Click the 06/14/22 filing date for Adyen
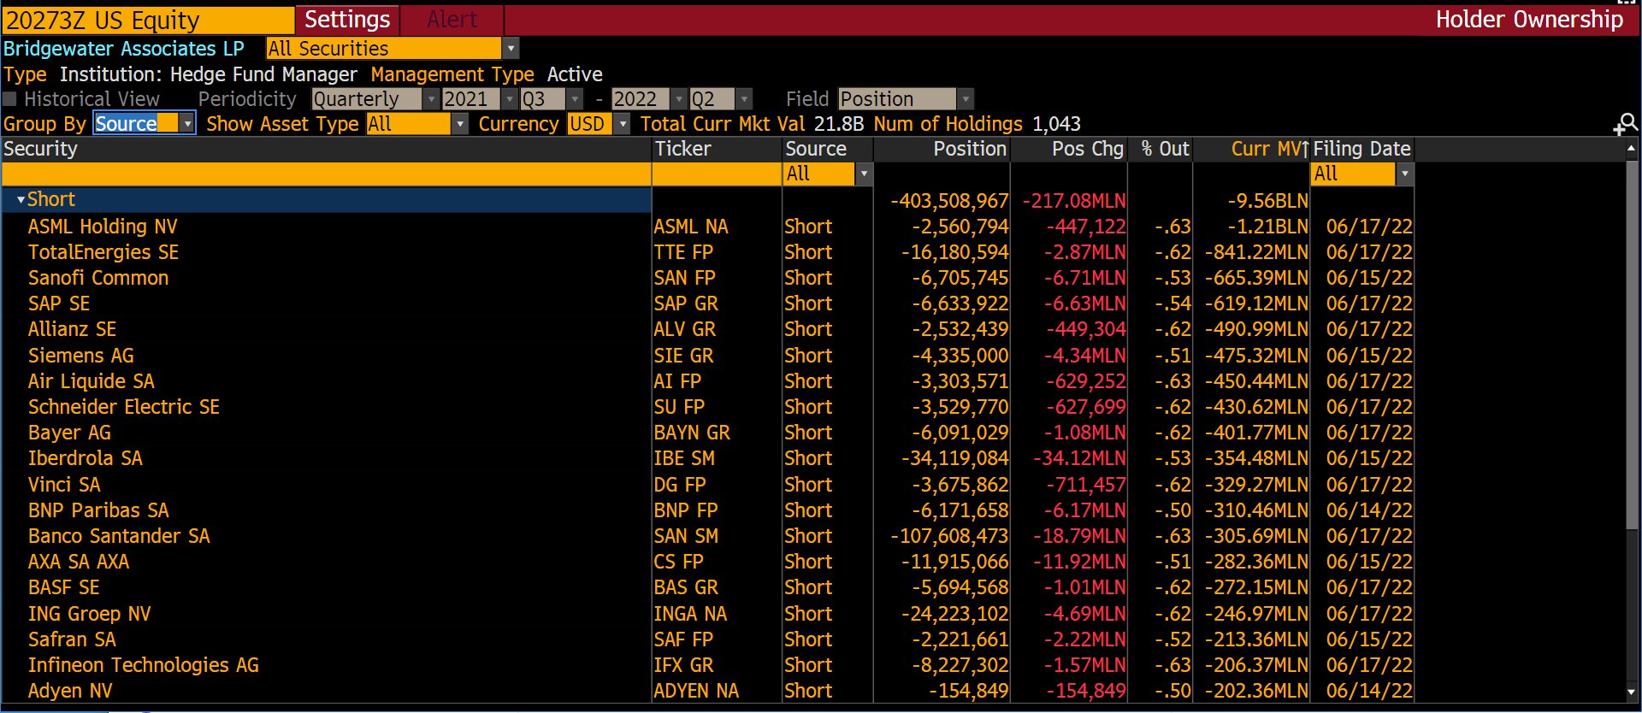Screen dimensions: 1642x713 click(1369, 691)
